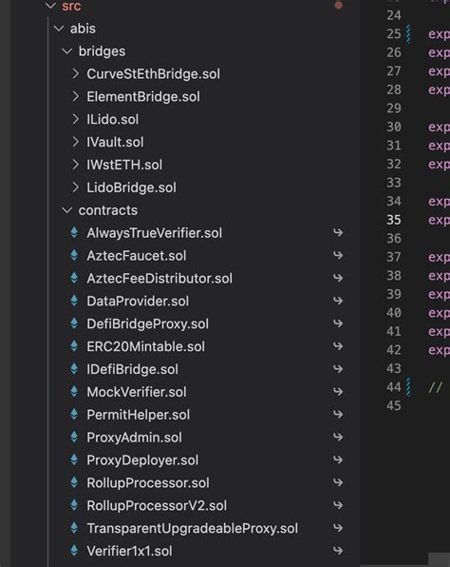Image resolution: width=450 pixels, height=567 pixels.
Task: Click symlink arrow icon on ERC20Mintable.sol row
Action: pos(338,346)
